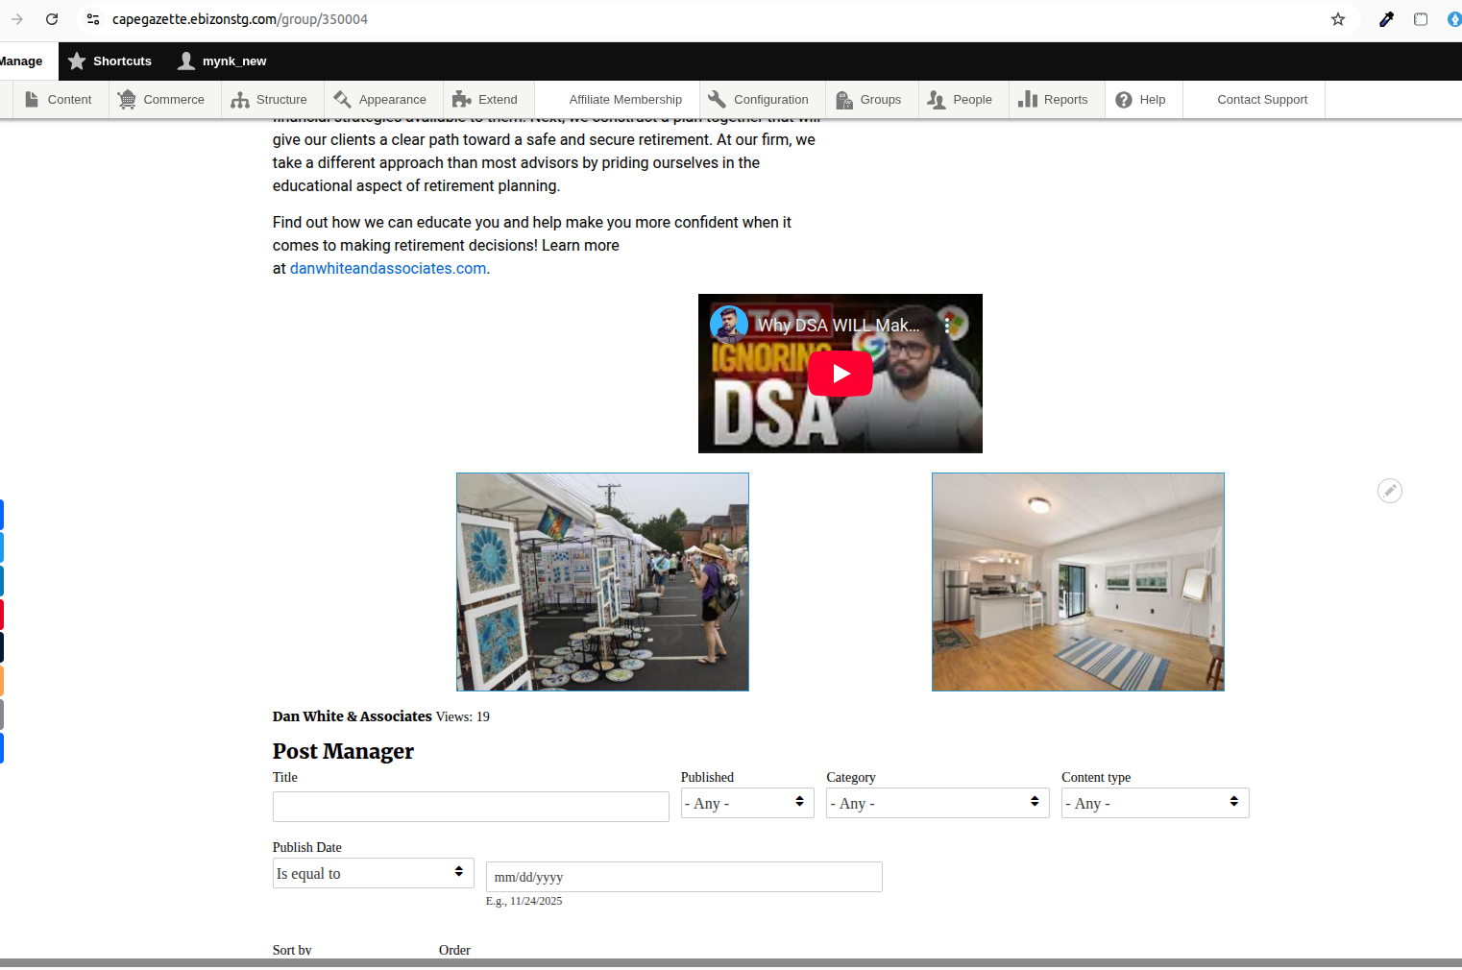Open the Commerce admin menu
Screen dimensions: 1462x970
pyautogui.click(x=161, y=100)
